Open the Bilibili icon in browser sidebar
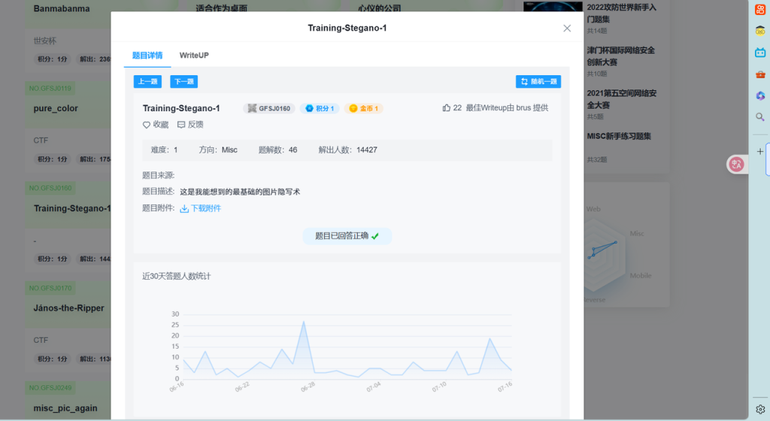This screenshot has width=770, height=421. [x=760, y=53]
